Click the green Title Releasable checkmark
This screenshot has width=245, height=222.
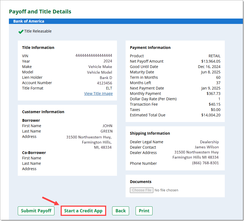click(21, 32)
